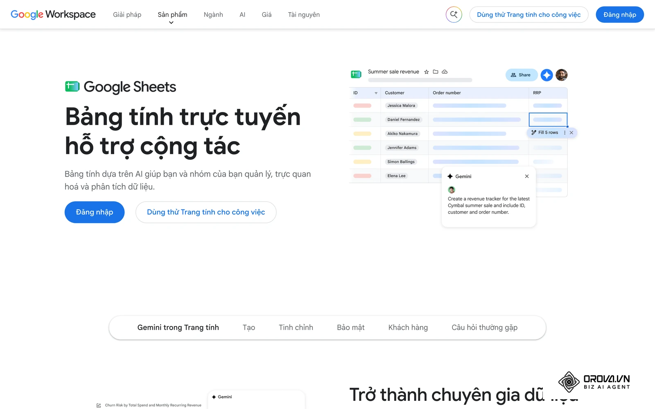This screenshot has height=409, width=655.
Task: Select the Akiko Nakamura chip
Action: click(402, 133)
